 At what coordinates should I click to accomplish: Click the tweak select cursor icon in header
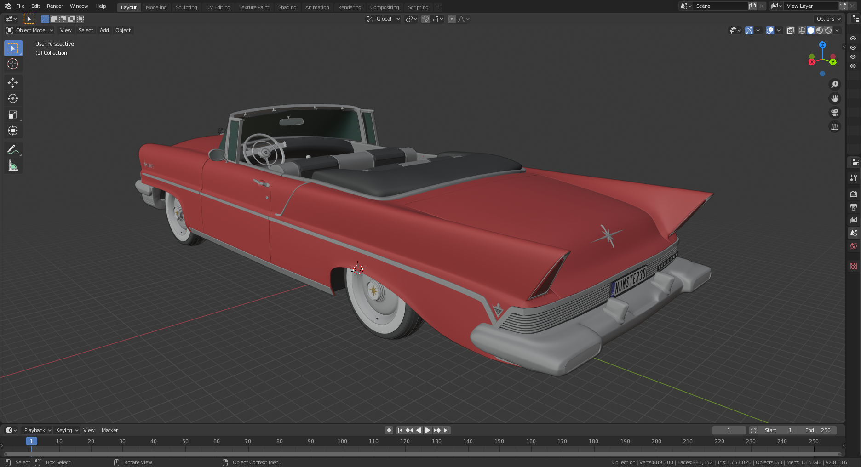(29, 19)
